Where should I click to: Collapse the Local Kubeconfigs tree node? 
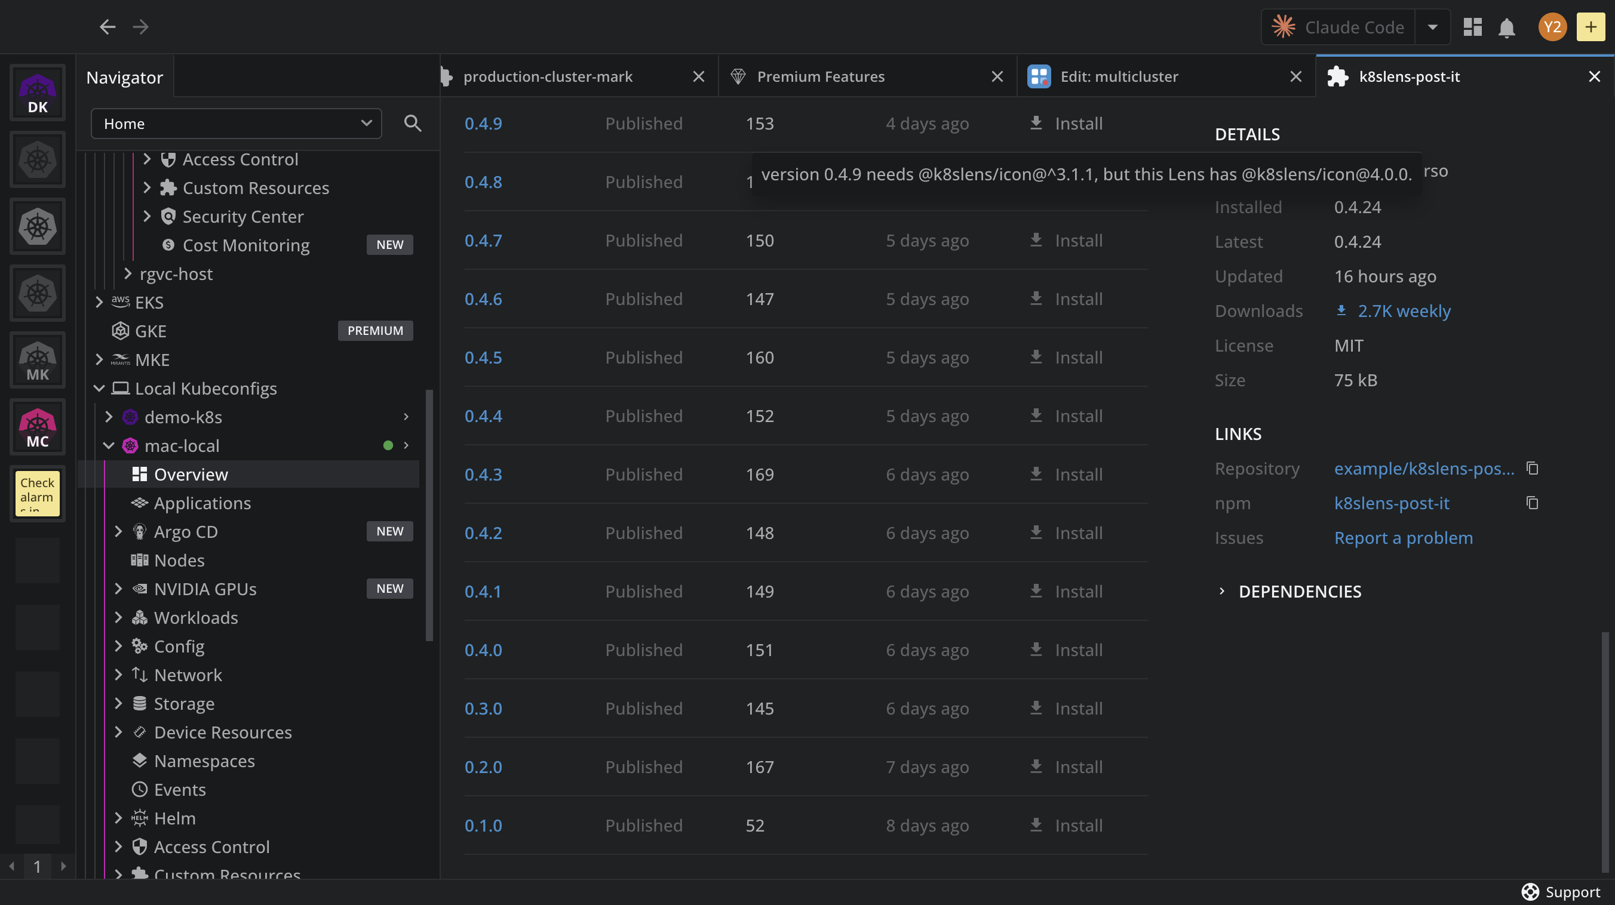click(x=99, y=388)
